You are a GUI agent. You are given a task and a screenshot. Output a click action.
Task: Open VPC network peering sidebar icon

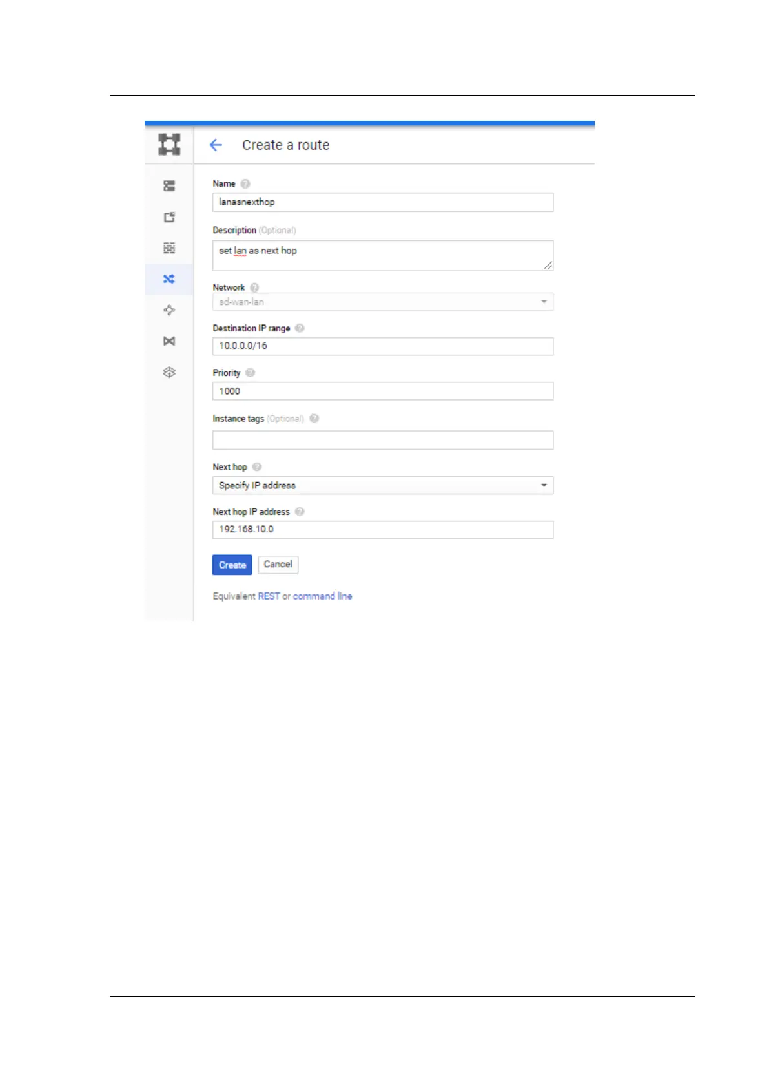(169, 310)
